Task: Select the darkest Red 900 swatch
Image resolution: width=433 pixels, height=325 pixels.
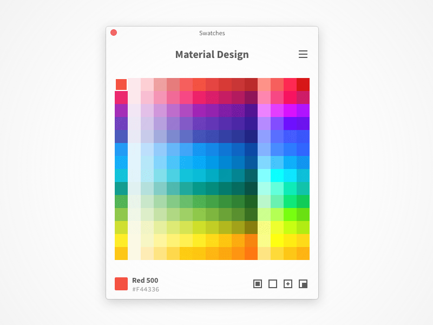Action: point(251,84)
